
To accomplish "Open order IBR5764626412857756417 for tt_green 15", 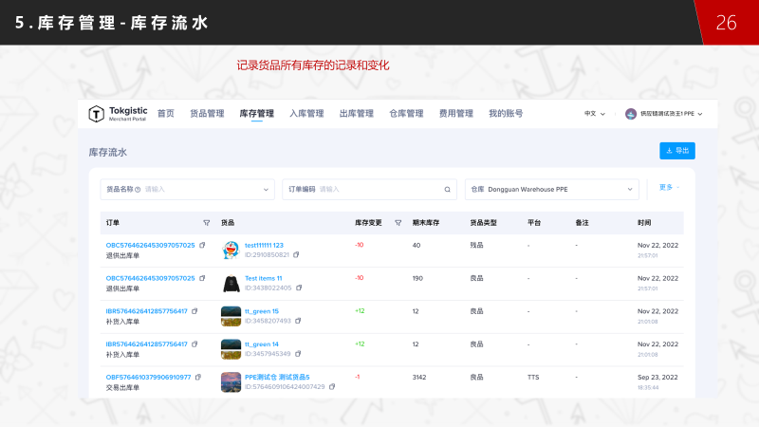I will point(146,311).
